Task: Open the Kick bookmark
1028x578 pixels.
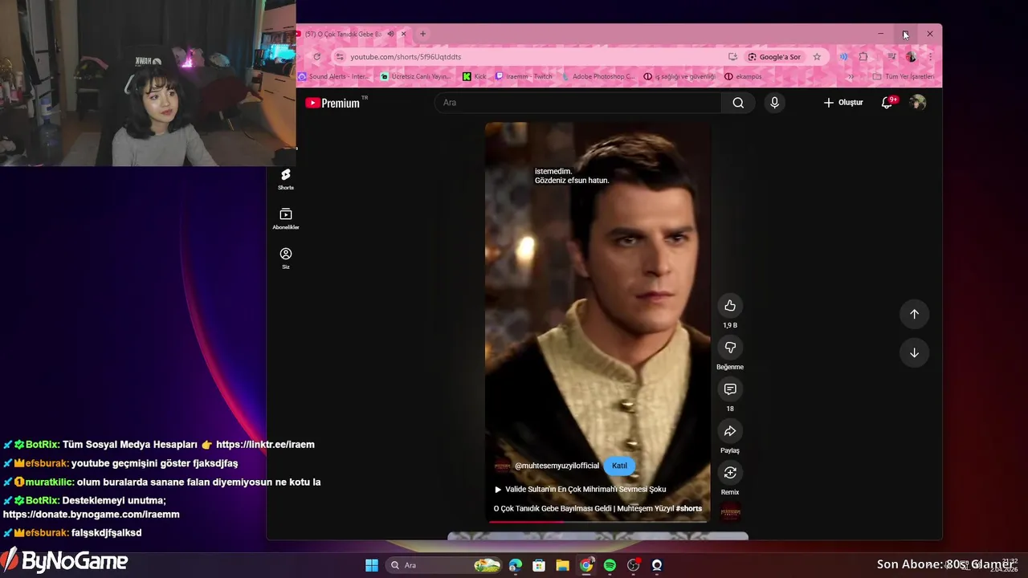Action: pyautogui.click(x=475, y=76)
